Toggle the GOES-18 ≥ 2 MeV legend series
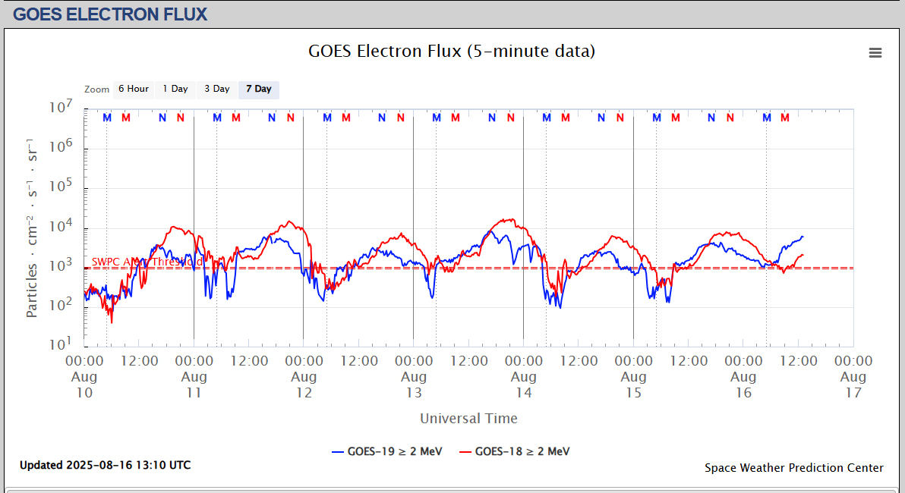 [x=515, y=451]
